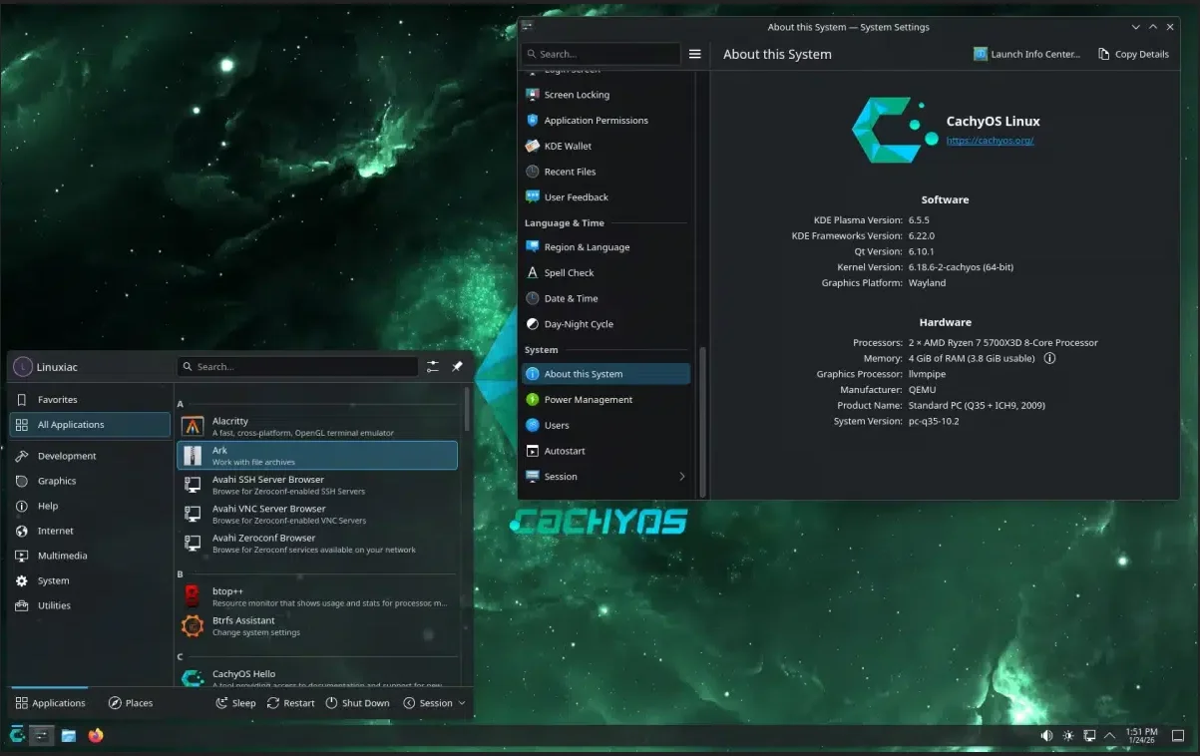Expand hidden system tray icons

point(1109,735)
